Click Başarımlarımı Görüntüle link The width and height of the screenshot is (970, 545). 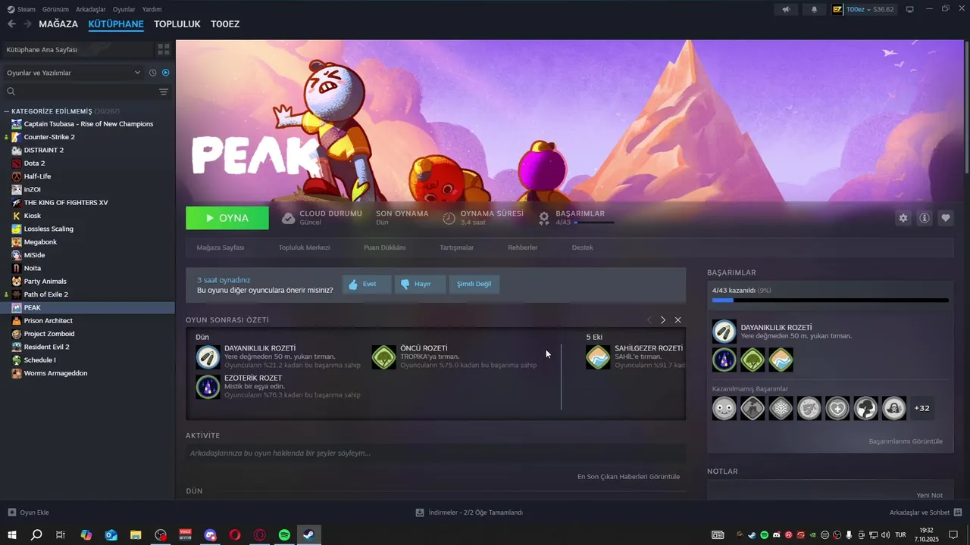tap(906, 441)
